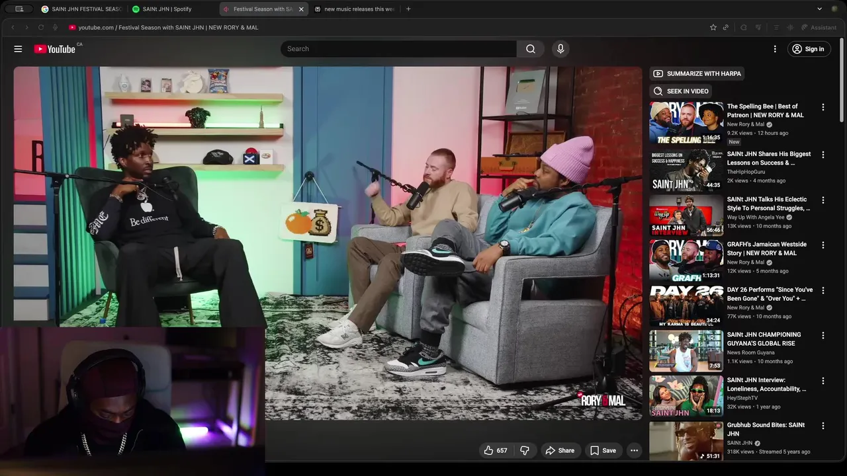This screenshot has width=847, height=476.
Task: Open TheHipHopGuru channel name
Action: point(746,172)
